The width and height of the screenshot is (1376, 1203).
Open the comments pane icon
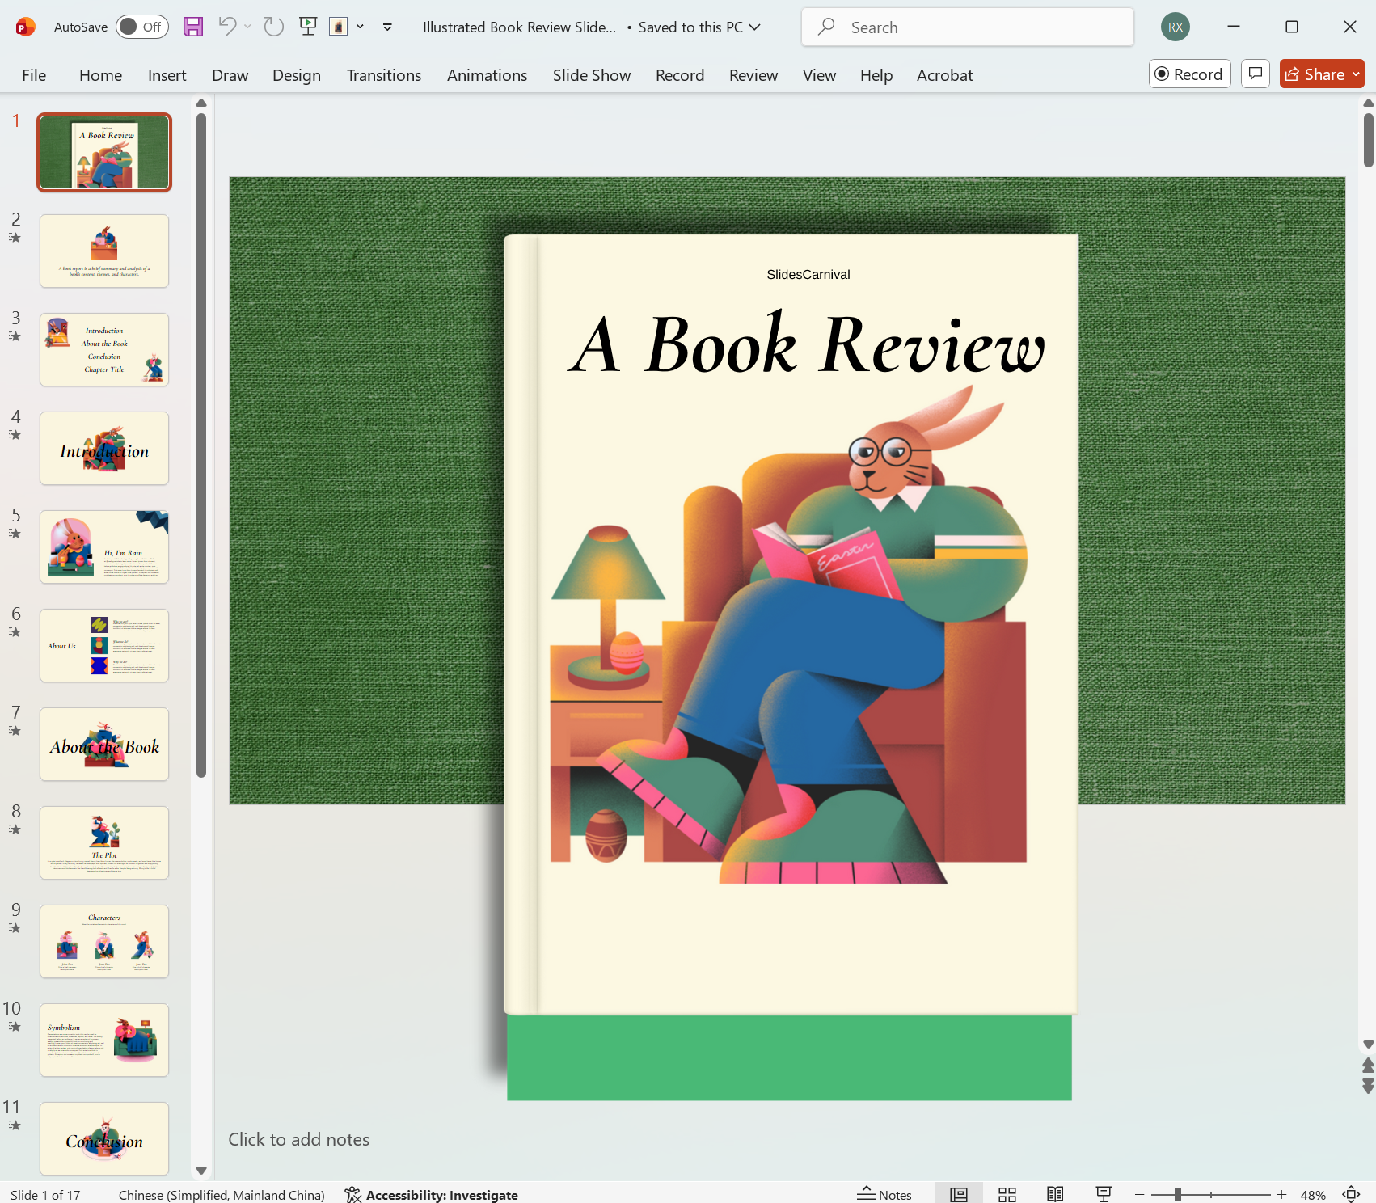(1255, 74)
